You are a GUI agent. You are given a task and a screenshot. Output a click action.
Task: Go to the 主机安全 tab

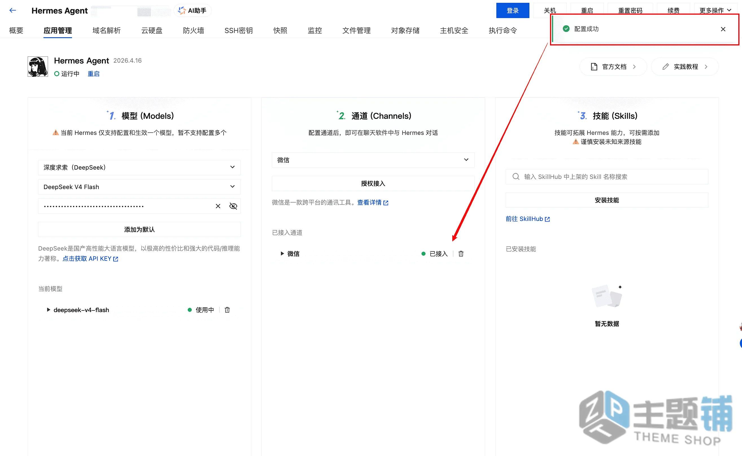(x=454, y=30)
